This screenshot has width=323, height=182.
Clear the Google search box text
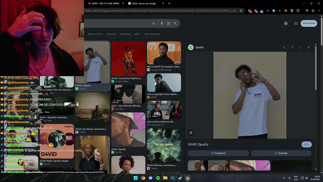[153, 24]
